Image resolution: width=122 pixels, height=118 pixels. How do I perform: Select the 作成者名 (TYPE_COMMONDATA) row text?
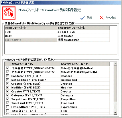[33, 68]
